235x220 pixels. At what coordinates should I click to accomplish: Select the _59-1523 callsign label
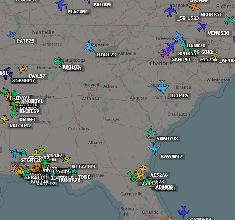(188, 18)
